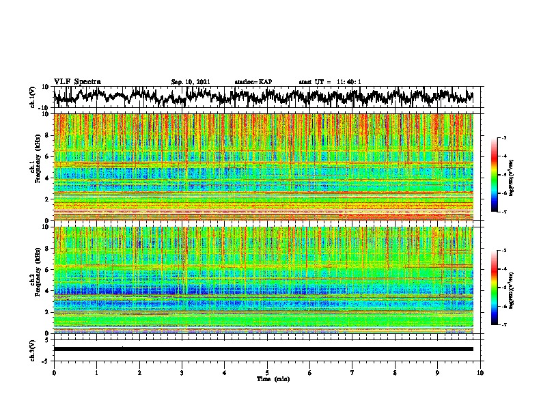
Task: Click time axis tick label "4"
Action: [225, 373]
